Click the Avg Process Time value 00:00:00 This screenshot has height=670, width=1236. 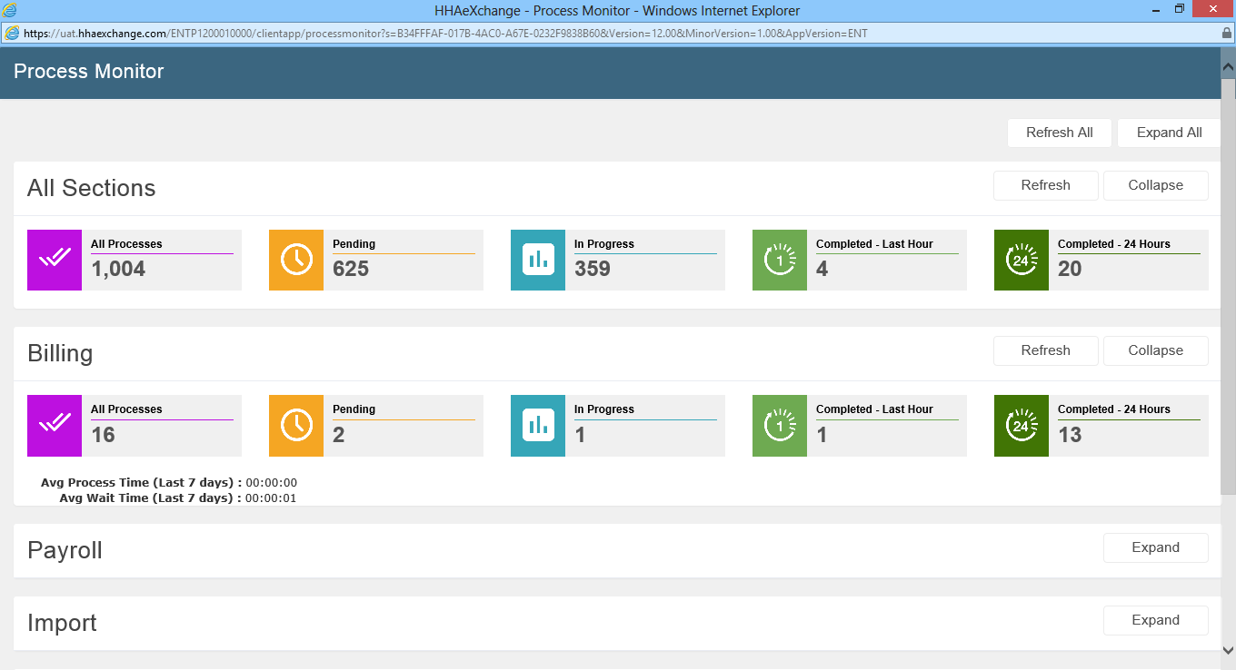(x=272, y=483)
